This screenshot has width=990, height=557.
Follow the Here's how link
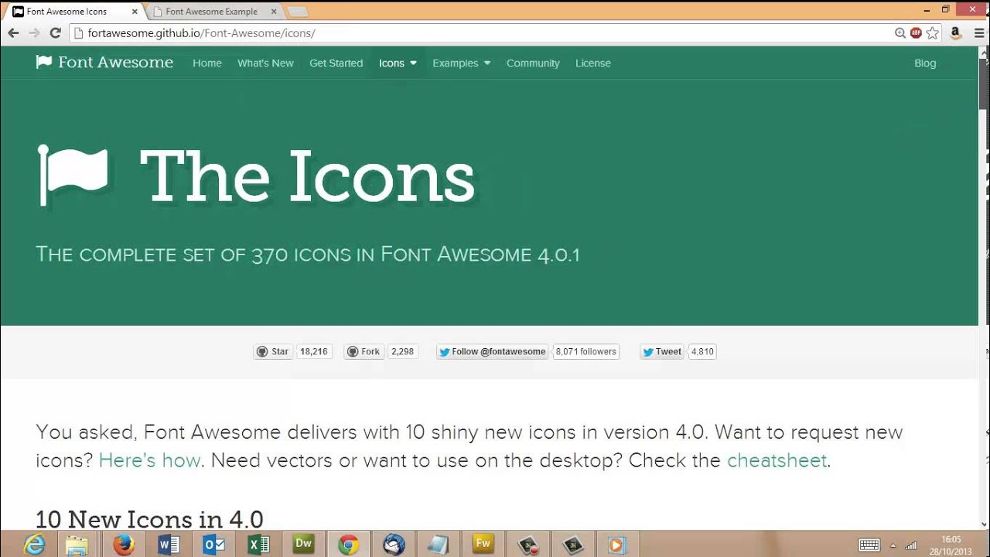point(149,460)
